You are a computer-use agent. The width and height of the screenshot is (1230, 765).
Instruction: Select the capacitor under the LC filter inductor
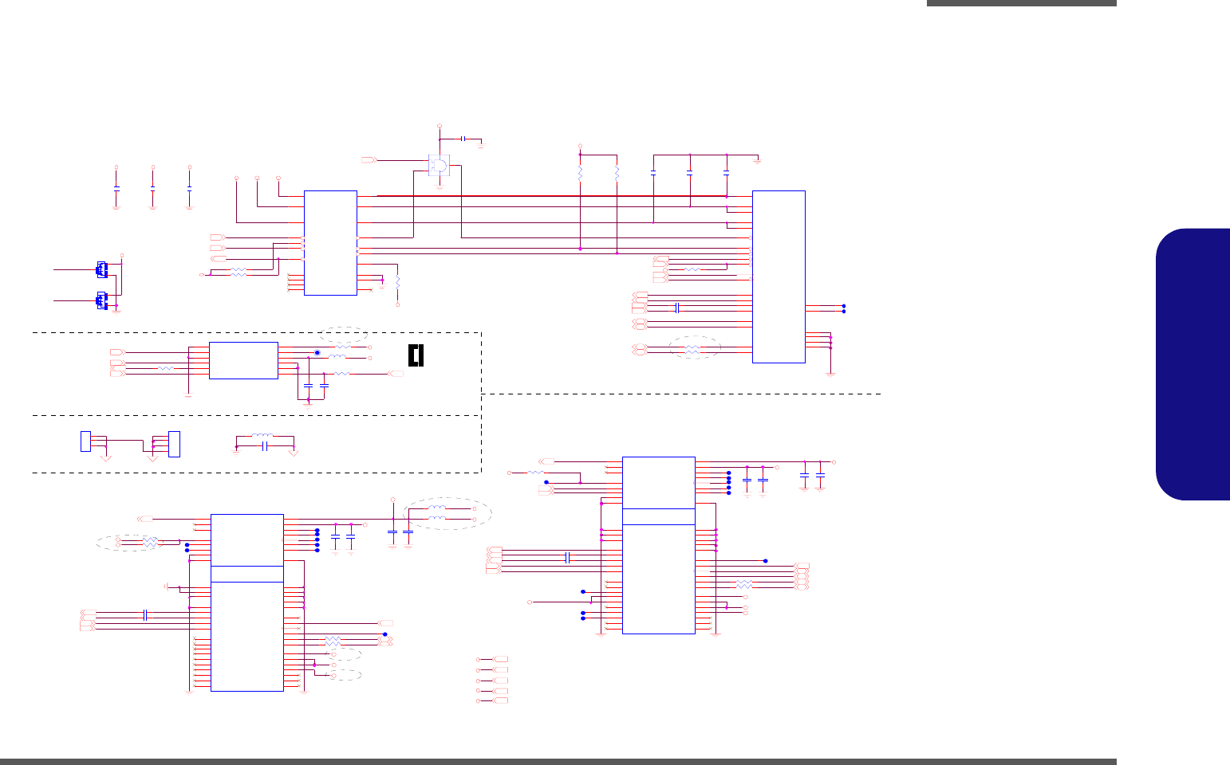pos(263,448)
